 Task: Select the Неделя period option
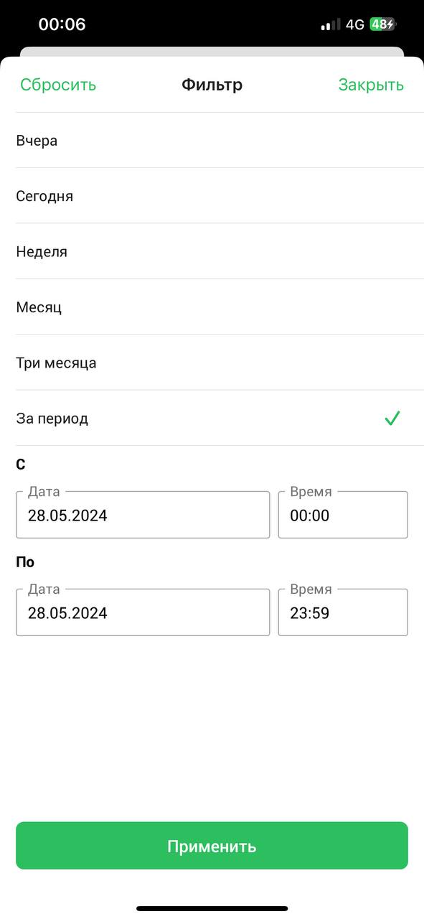pos(212,251)
